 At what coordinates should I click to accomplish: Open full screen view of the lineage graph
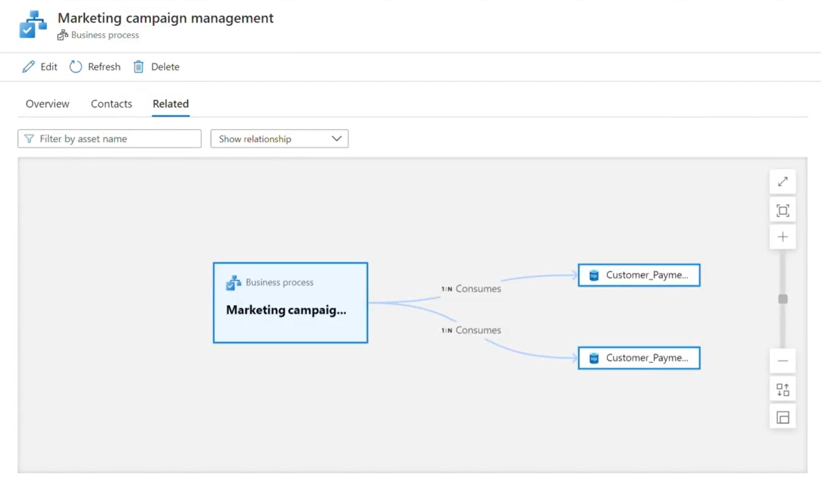pos(782,181)
